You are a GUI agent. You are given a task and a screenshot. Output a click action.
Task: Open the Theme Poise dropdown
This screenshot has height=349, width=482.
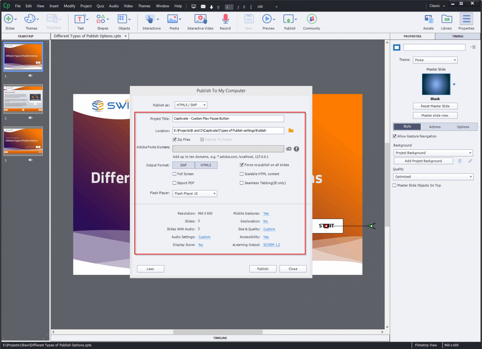(435, 60)
